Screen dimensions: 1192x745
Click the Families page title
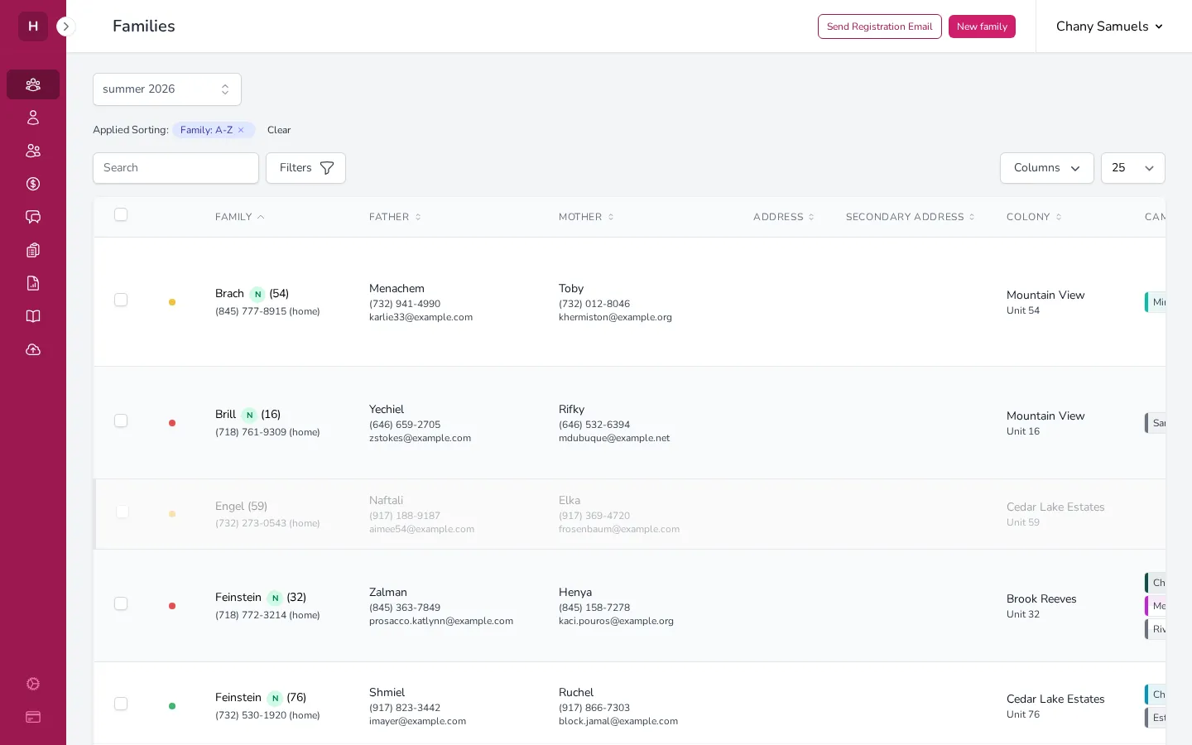click(x=144, y=26)
